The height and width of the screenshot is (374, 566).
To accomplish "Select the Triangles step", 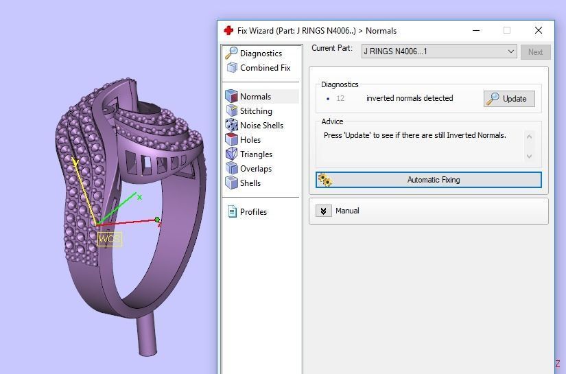I will coord(256,154).
